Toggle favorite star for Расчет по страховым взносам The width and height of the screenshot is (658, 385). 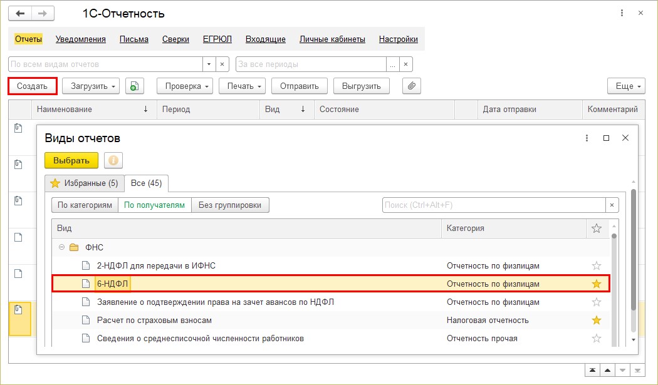point(597,320)
